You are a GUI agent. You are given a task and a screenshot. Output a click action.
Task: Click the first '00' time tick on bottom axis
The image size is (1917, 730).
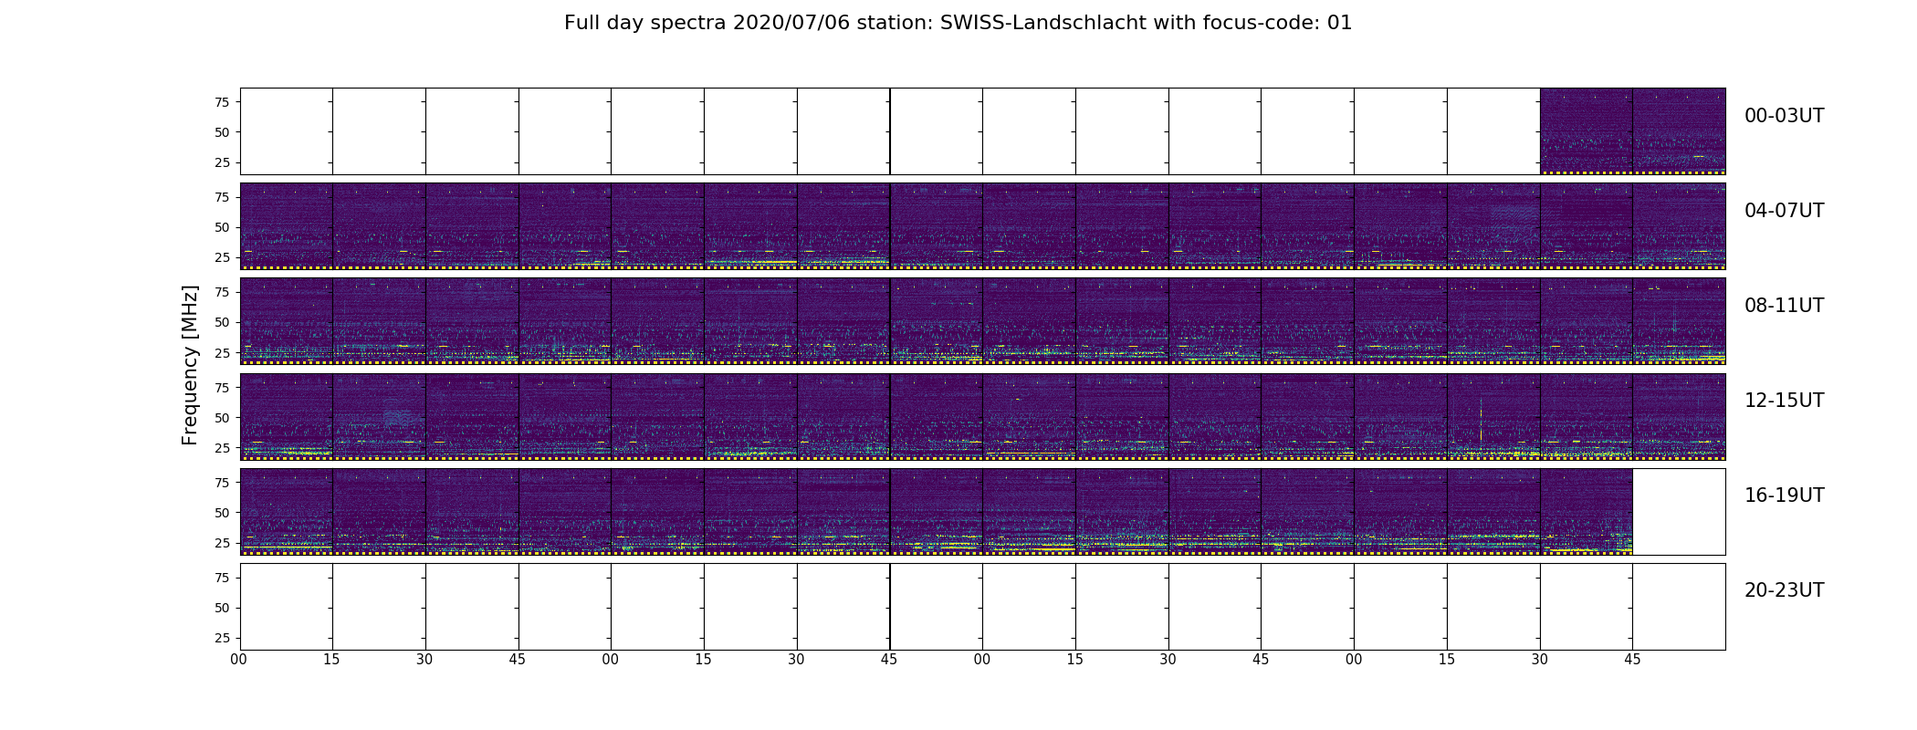click(x=239, y=660)
